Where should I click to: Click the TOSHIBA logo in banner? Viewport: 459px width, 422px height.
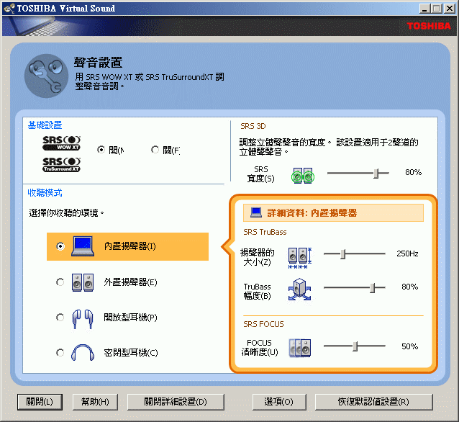click(x=429, y=26)
